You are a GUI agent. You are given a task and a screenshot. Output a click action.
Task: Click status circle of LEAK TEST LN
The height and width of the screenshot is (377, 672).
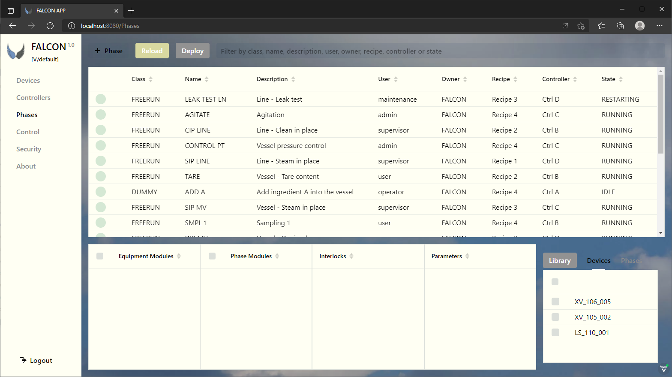coord(101,99)
